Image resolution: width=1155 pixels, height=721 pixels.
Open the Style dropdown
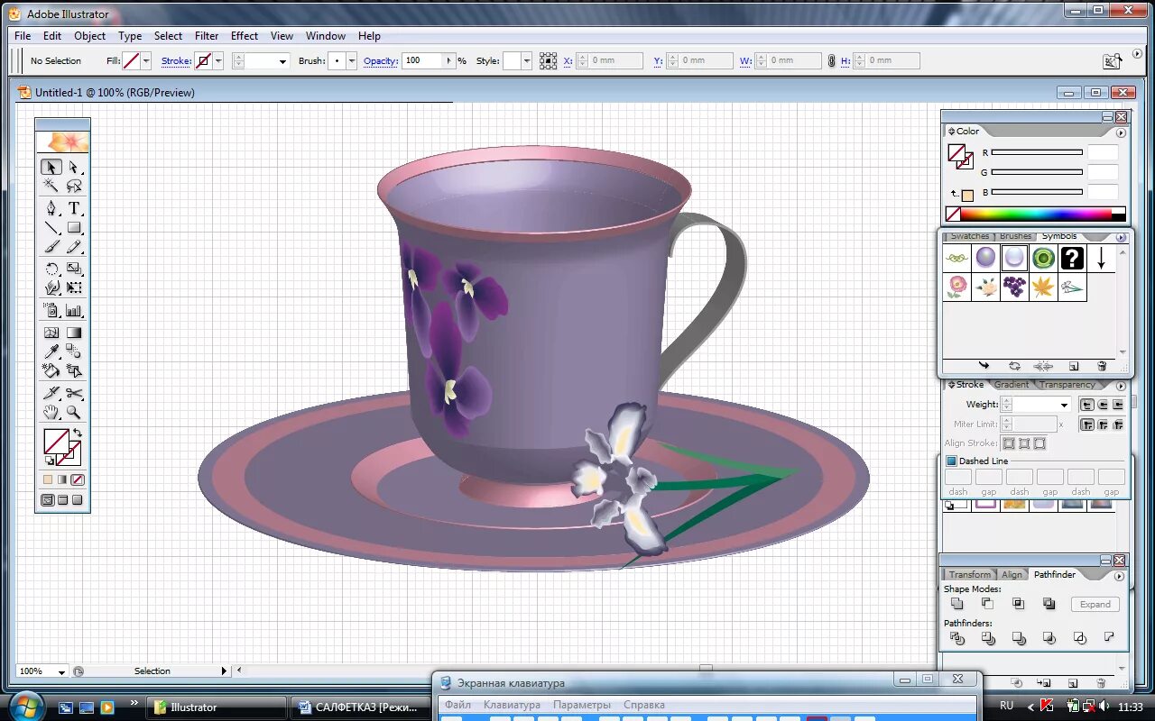[x=527, y=61]
